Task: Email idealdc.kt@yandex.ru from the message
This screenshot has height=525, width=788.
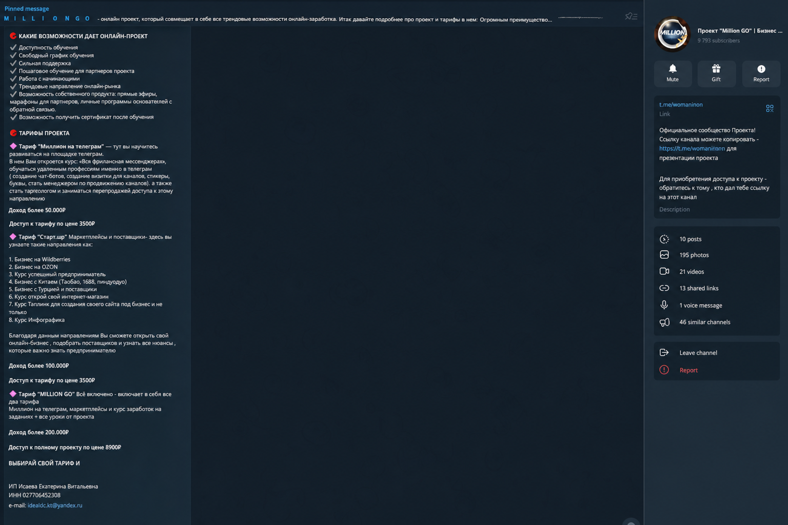Action: click(55, 506)
